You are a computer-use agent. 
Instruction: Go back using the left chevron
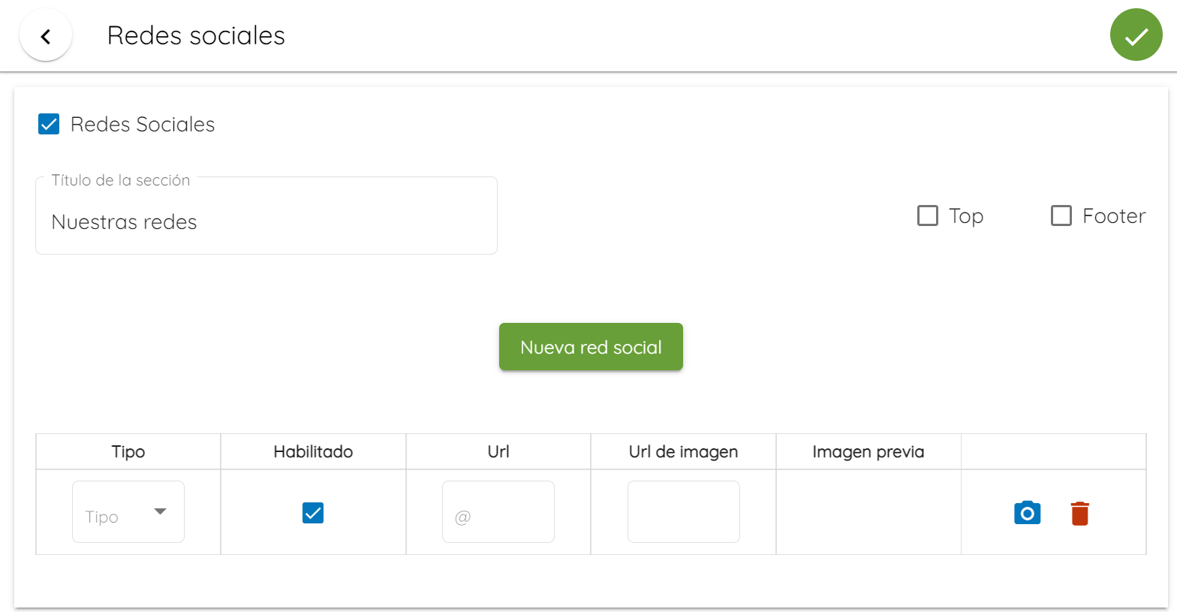[x=46, y=35]
